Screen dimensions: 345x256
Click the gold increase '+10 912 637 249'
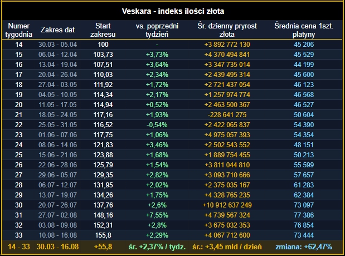pyautogui.click(x=227, y=205)
